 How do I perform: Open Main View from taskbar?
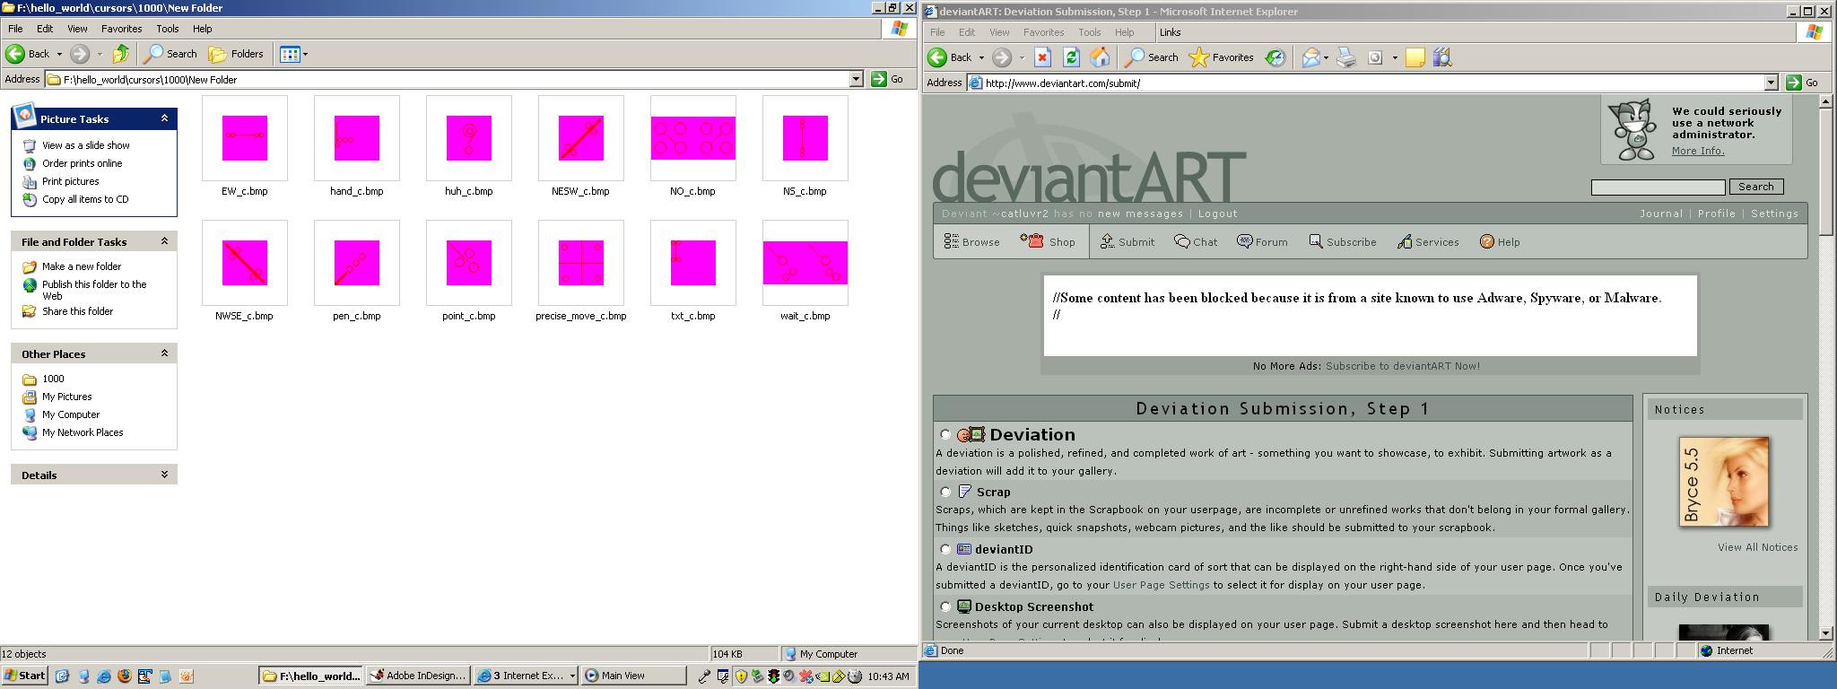pyautogui.click(x=633, y=676)
